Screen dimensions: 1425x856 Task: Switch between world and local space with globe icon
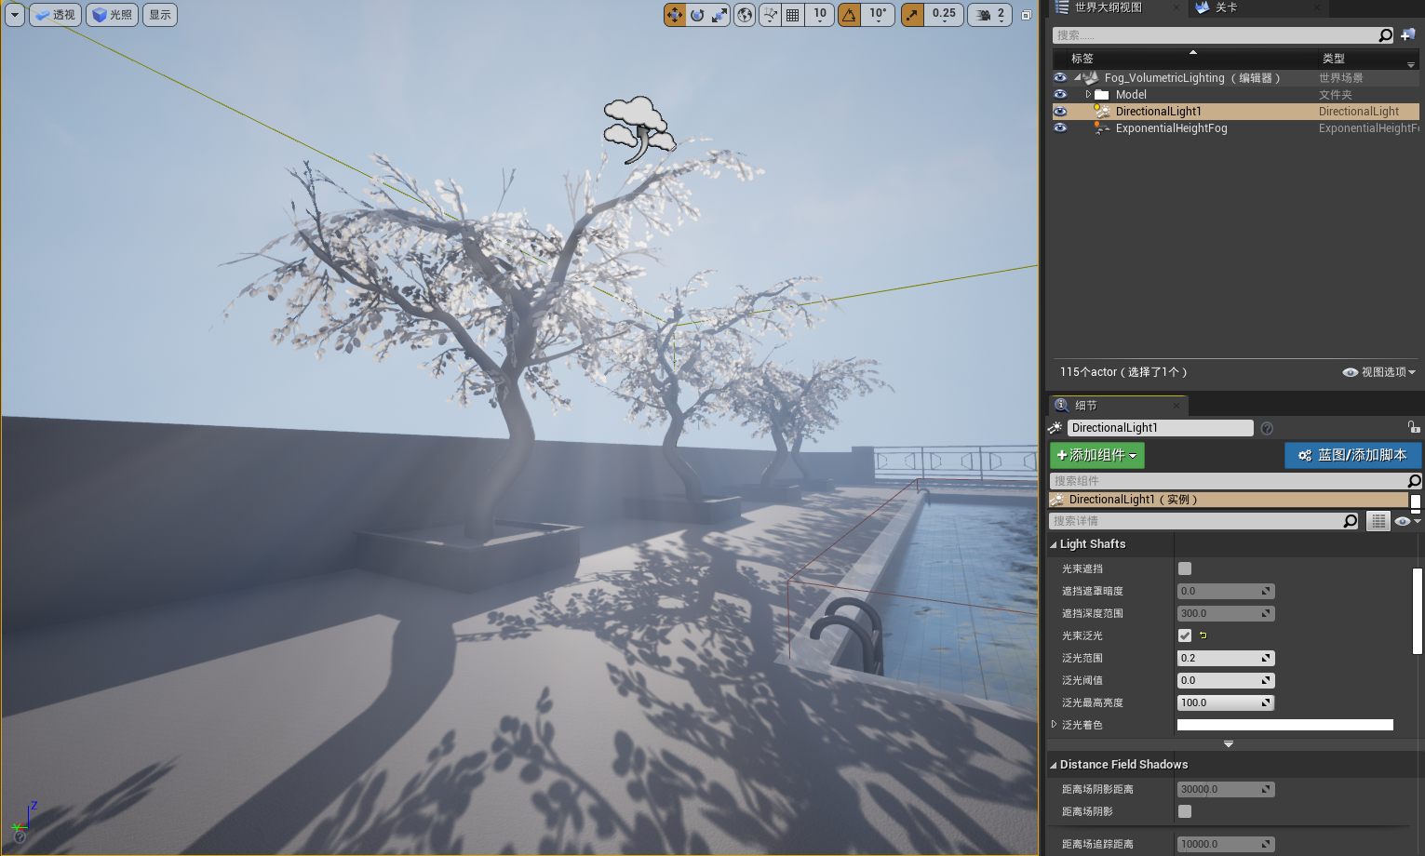pyautogui.click(x=744, y=14)
